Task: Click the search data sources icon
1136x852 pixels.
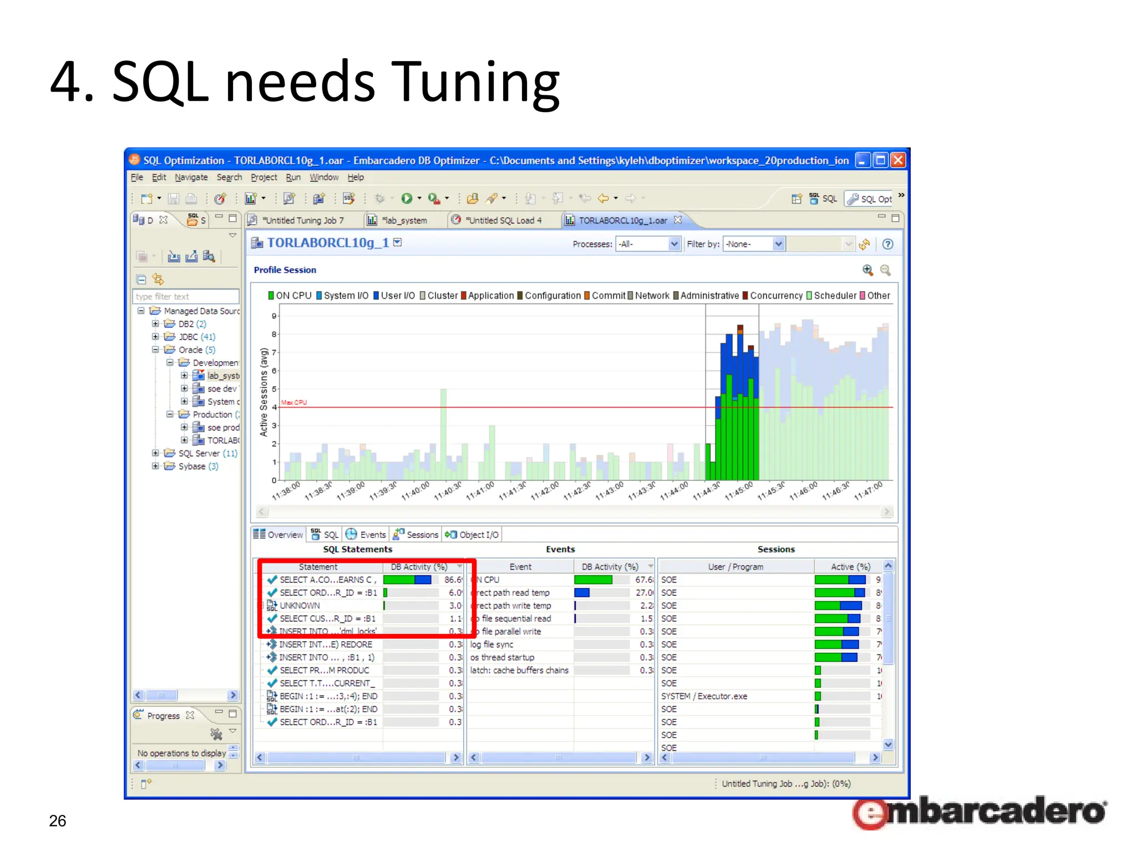Action: coord(209,256)
